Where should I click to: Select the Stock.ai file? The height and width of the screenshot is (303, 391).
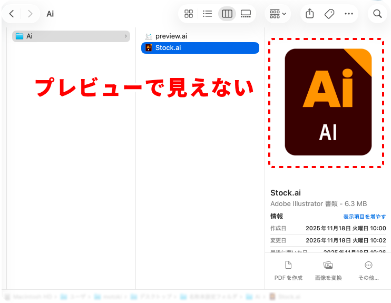click(200, 47)
